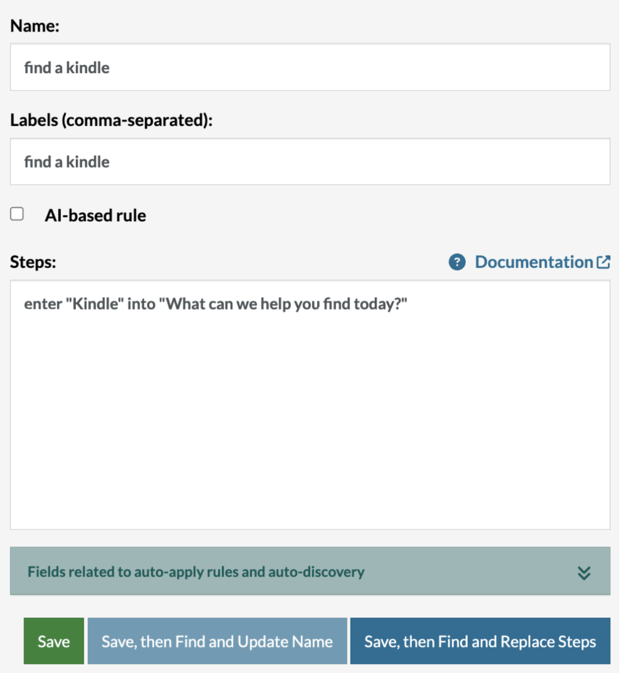Click "find a kindle" text in Name field
Screen dimensions: 620x673
[67, 67]
